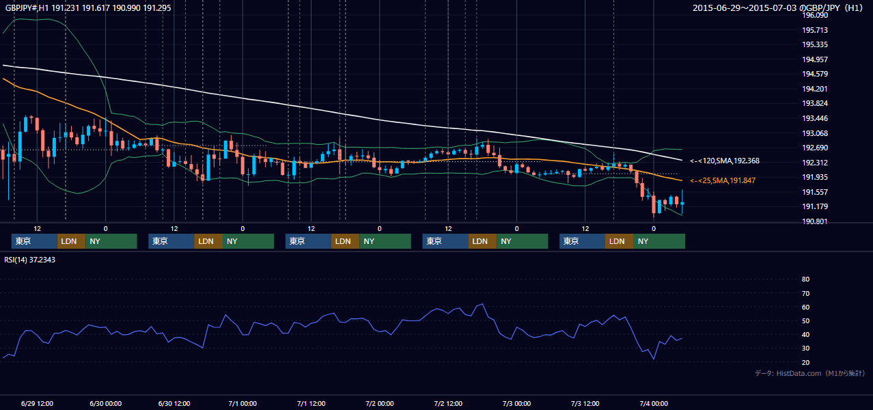This screenshot has height=410, width=873.
Task: Click RSI scale level 50
Action: [805, 320]
